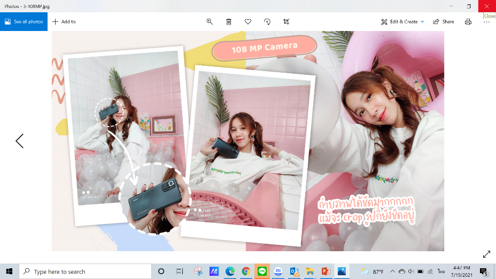This screenshot has width=496, height=279.
Task: Open PowerPoint from taskbar
Action: 326,271
